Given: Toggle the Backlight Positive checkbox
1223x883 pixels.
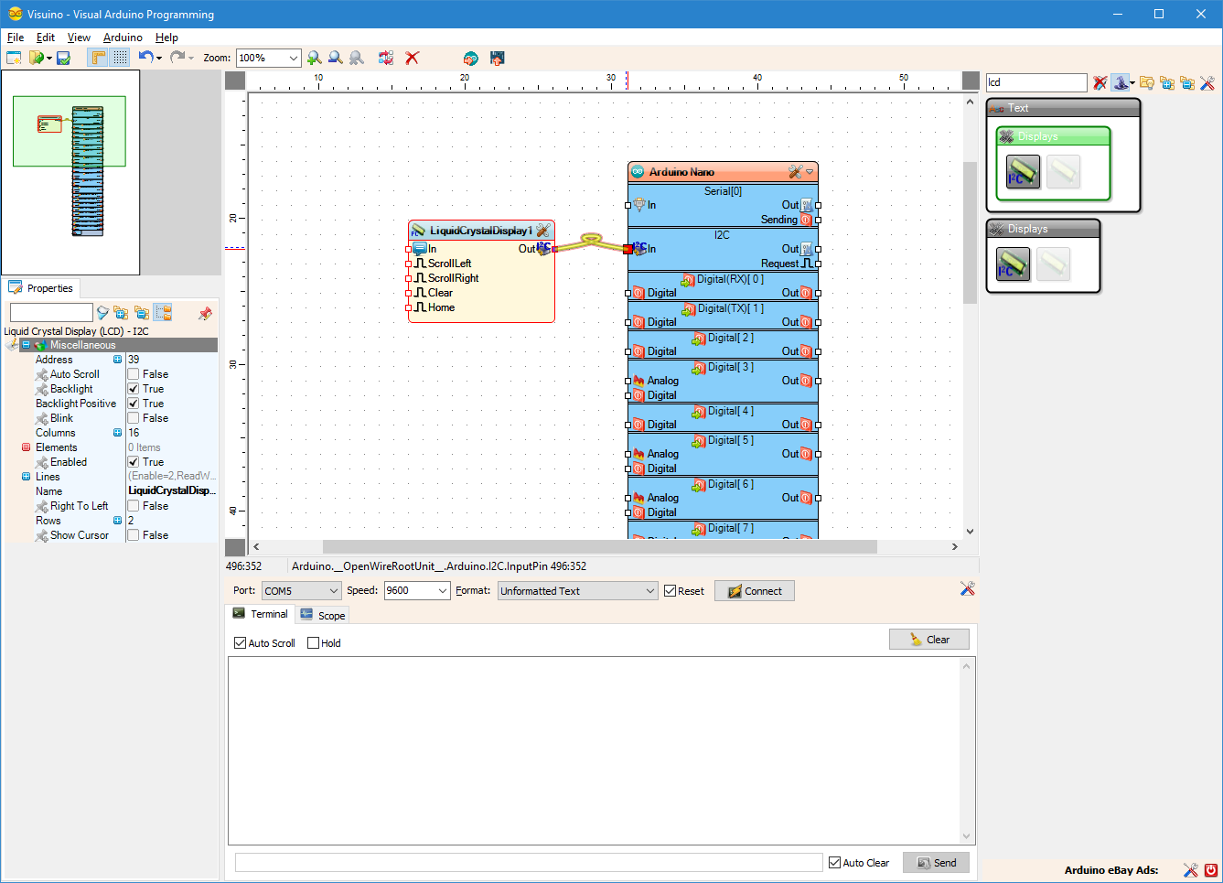Looking at the screenshot, I should 134,404.
